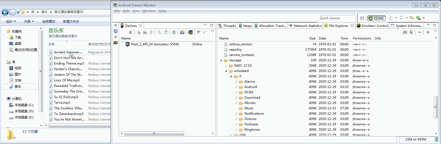Click the Update Threads icon in Devices toolbar
The height and width of the screenshot is (144, 441).
tap(159, 32)
